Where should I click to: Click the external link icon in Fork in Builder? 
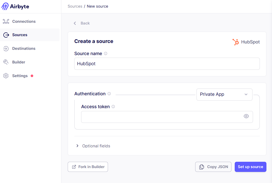[x=74, y=167]
